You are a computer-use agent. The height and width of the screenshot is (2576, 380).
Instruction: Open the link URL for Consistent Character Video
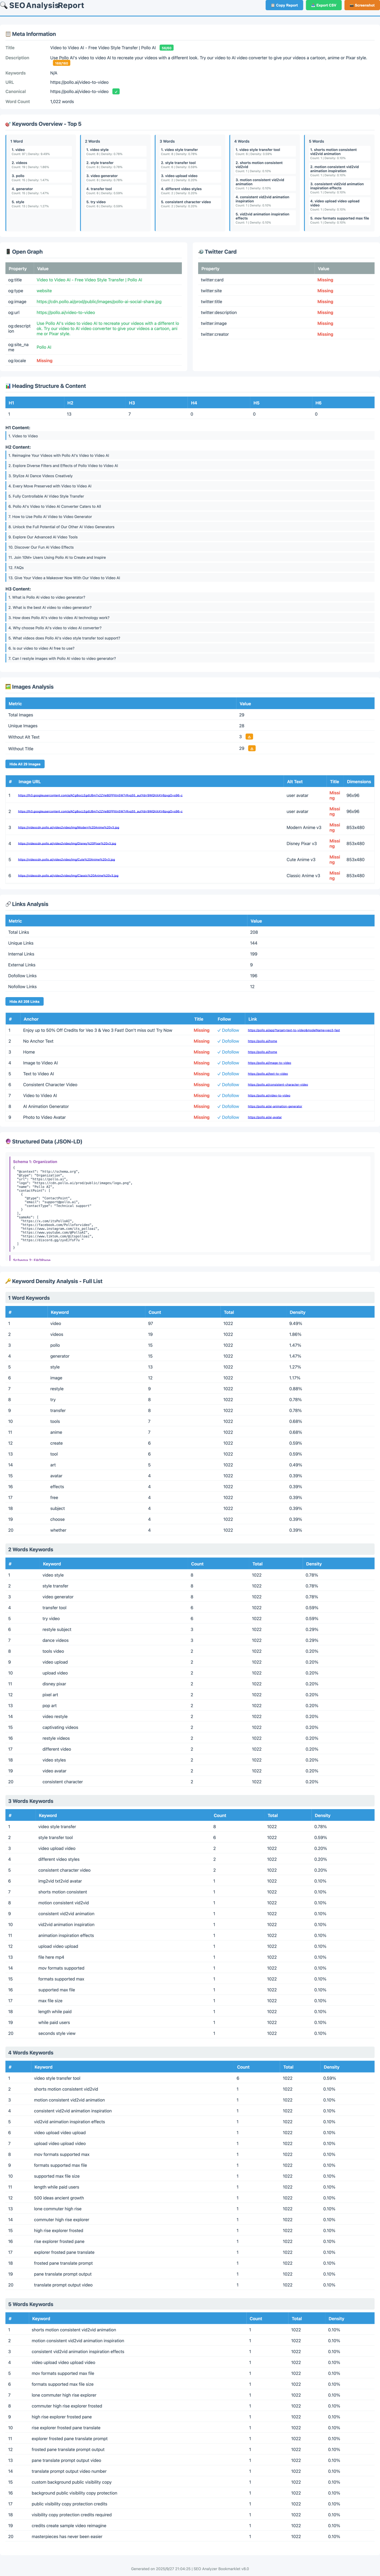click(x=278, y=1085)
